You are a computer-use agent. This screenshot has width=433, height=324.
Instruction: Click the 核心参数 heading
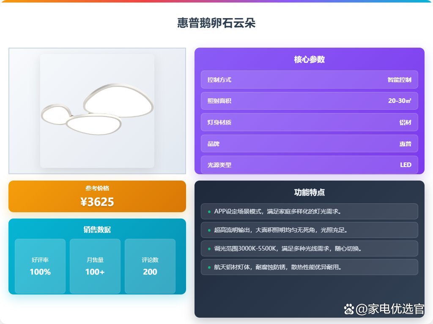[309, 59]
